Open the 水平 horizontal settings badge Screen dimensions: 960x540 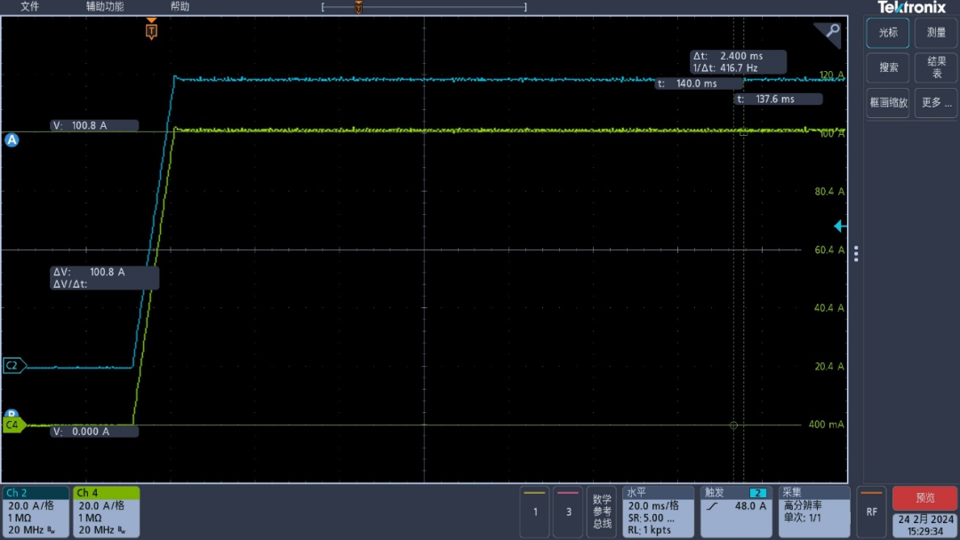[x=658, y=512]
